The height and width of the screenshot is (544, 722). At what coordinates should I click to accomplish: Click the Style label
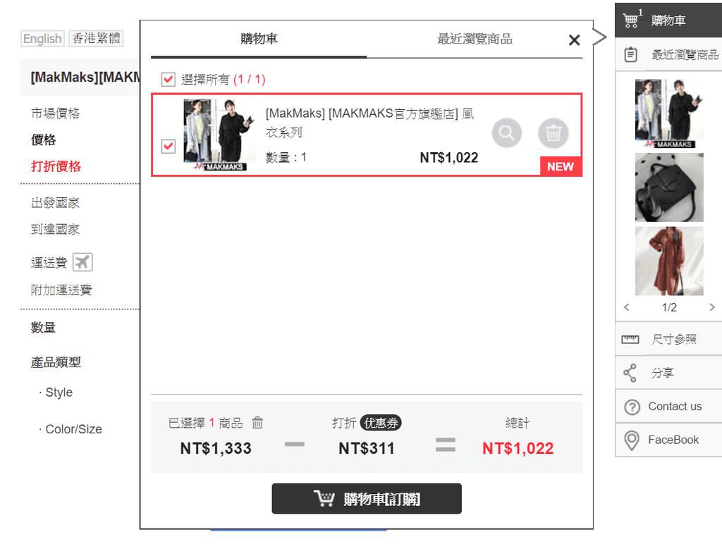point(59,392)
